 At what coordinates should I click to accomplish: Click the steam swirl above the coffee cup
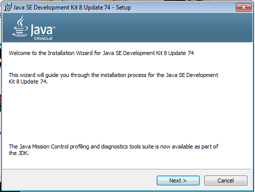coord(21,21)
